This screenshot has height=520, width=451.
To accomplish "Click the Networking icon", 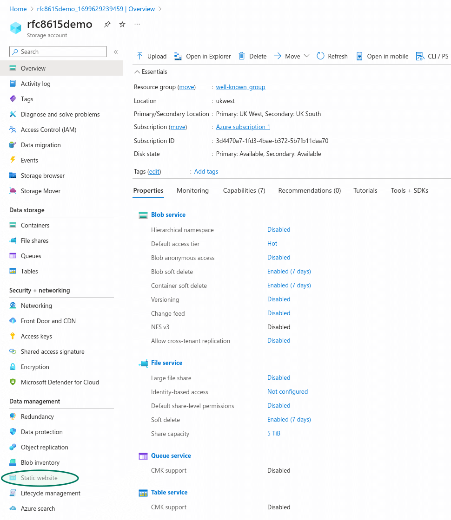I will (13, 305).
